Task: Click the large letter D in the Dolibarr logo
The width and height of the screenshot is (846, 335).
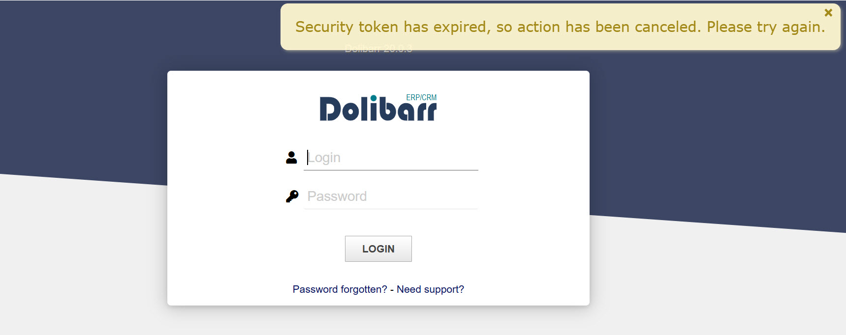Action: point(330,109)
